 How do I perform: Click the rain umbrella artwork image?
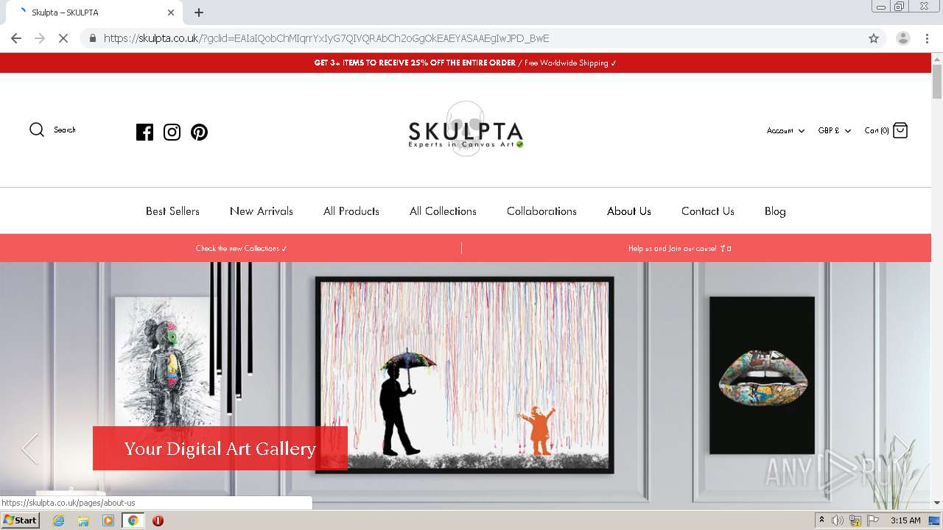pyautogui.click(x=465, y=375)
